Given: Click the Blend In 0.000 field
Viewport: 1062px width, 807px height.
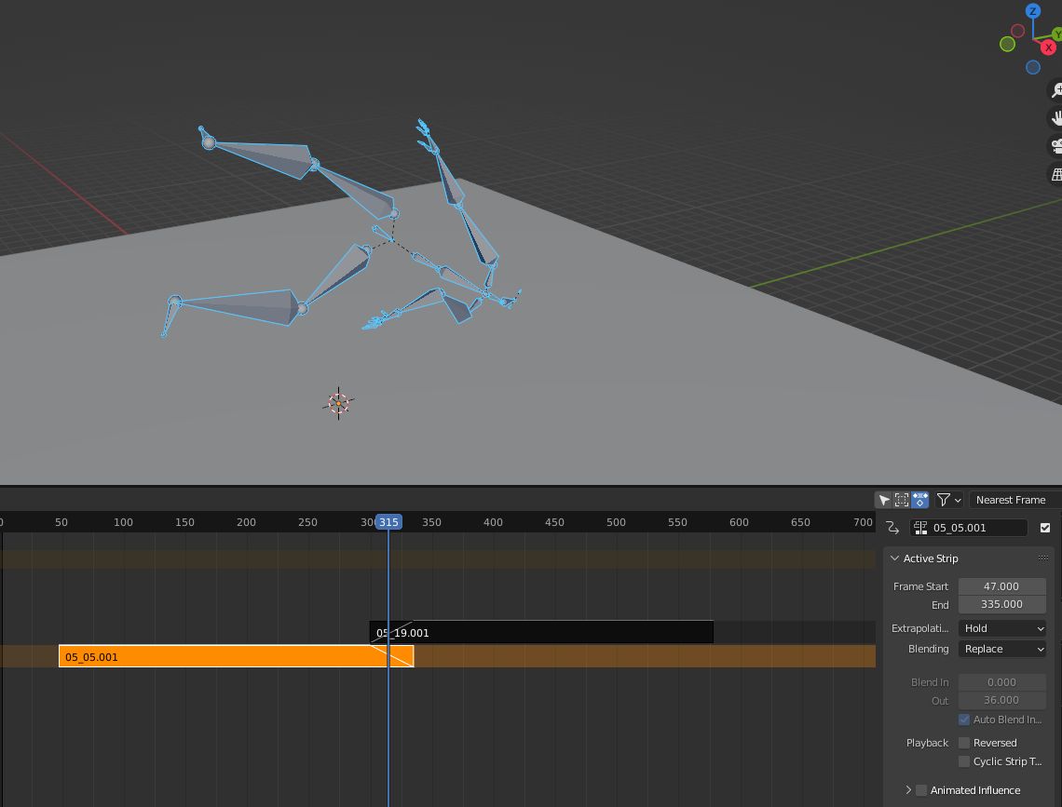Looking at the screenshot, I should tap(1001, 682).
